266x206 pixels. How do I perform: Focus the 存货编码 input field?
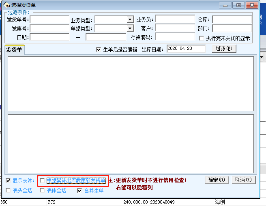tap(175, 36)
